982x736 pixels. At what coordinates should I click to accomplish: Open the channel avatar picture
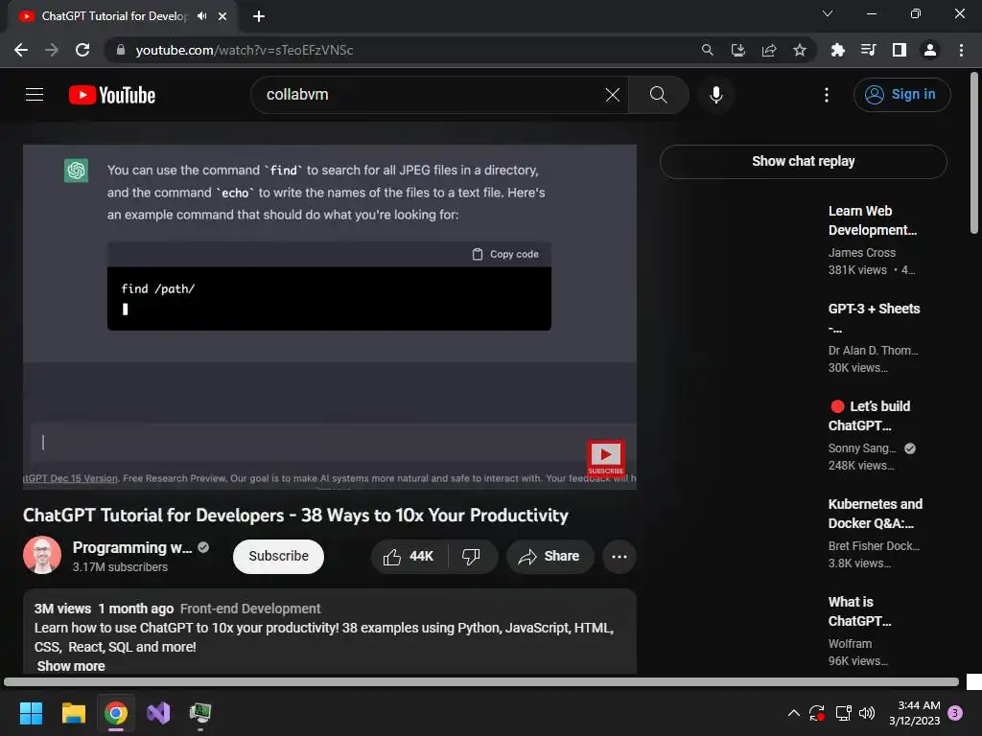pos(42,555)
